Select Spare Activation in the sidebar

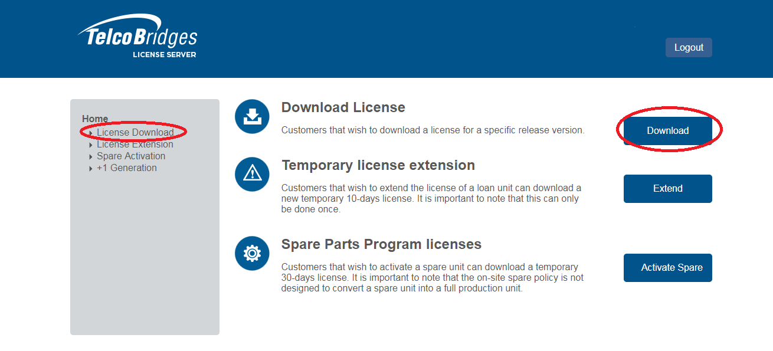click(131, 156)
